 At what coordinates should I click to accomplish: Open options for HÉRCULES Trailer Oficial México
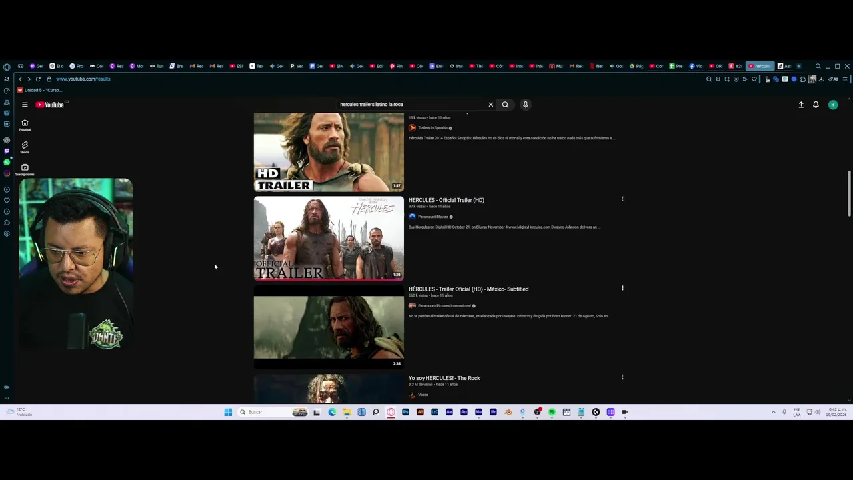(622, 289)
